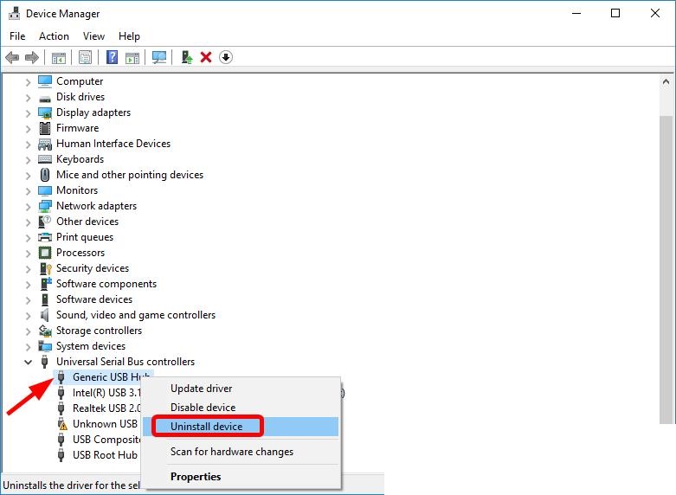This screenshot has width=676, height=495.
Task: Expand Display adapters chevron
Action: tap(28, 113)
